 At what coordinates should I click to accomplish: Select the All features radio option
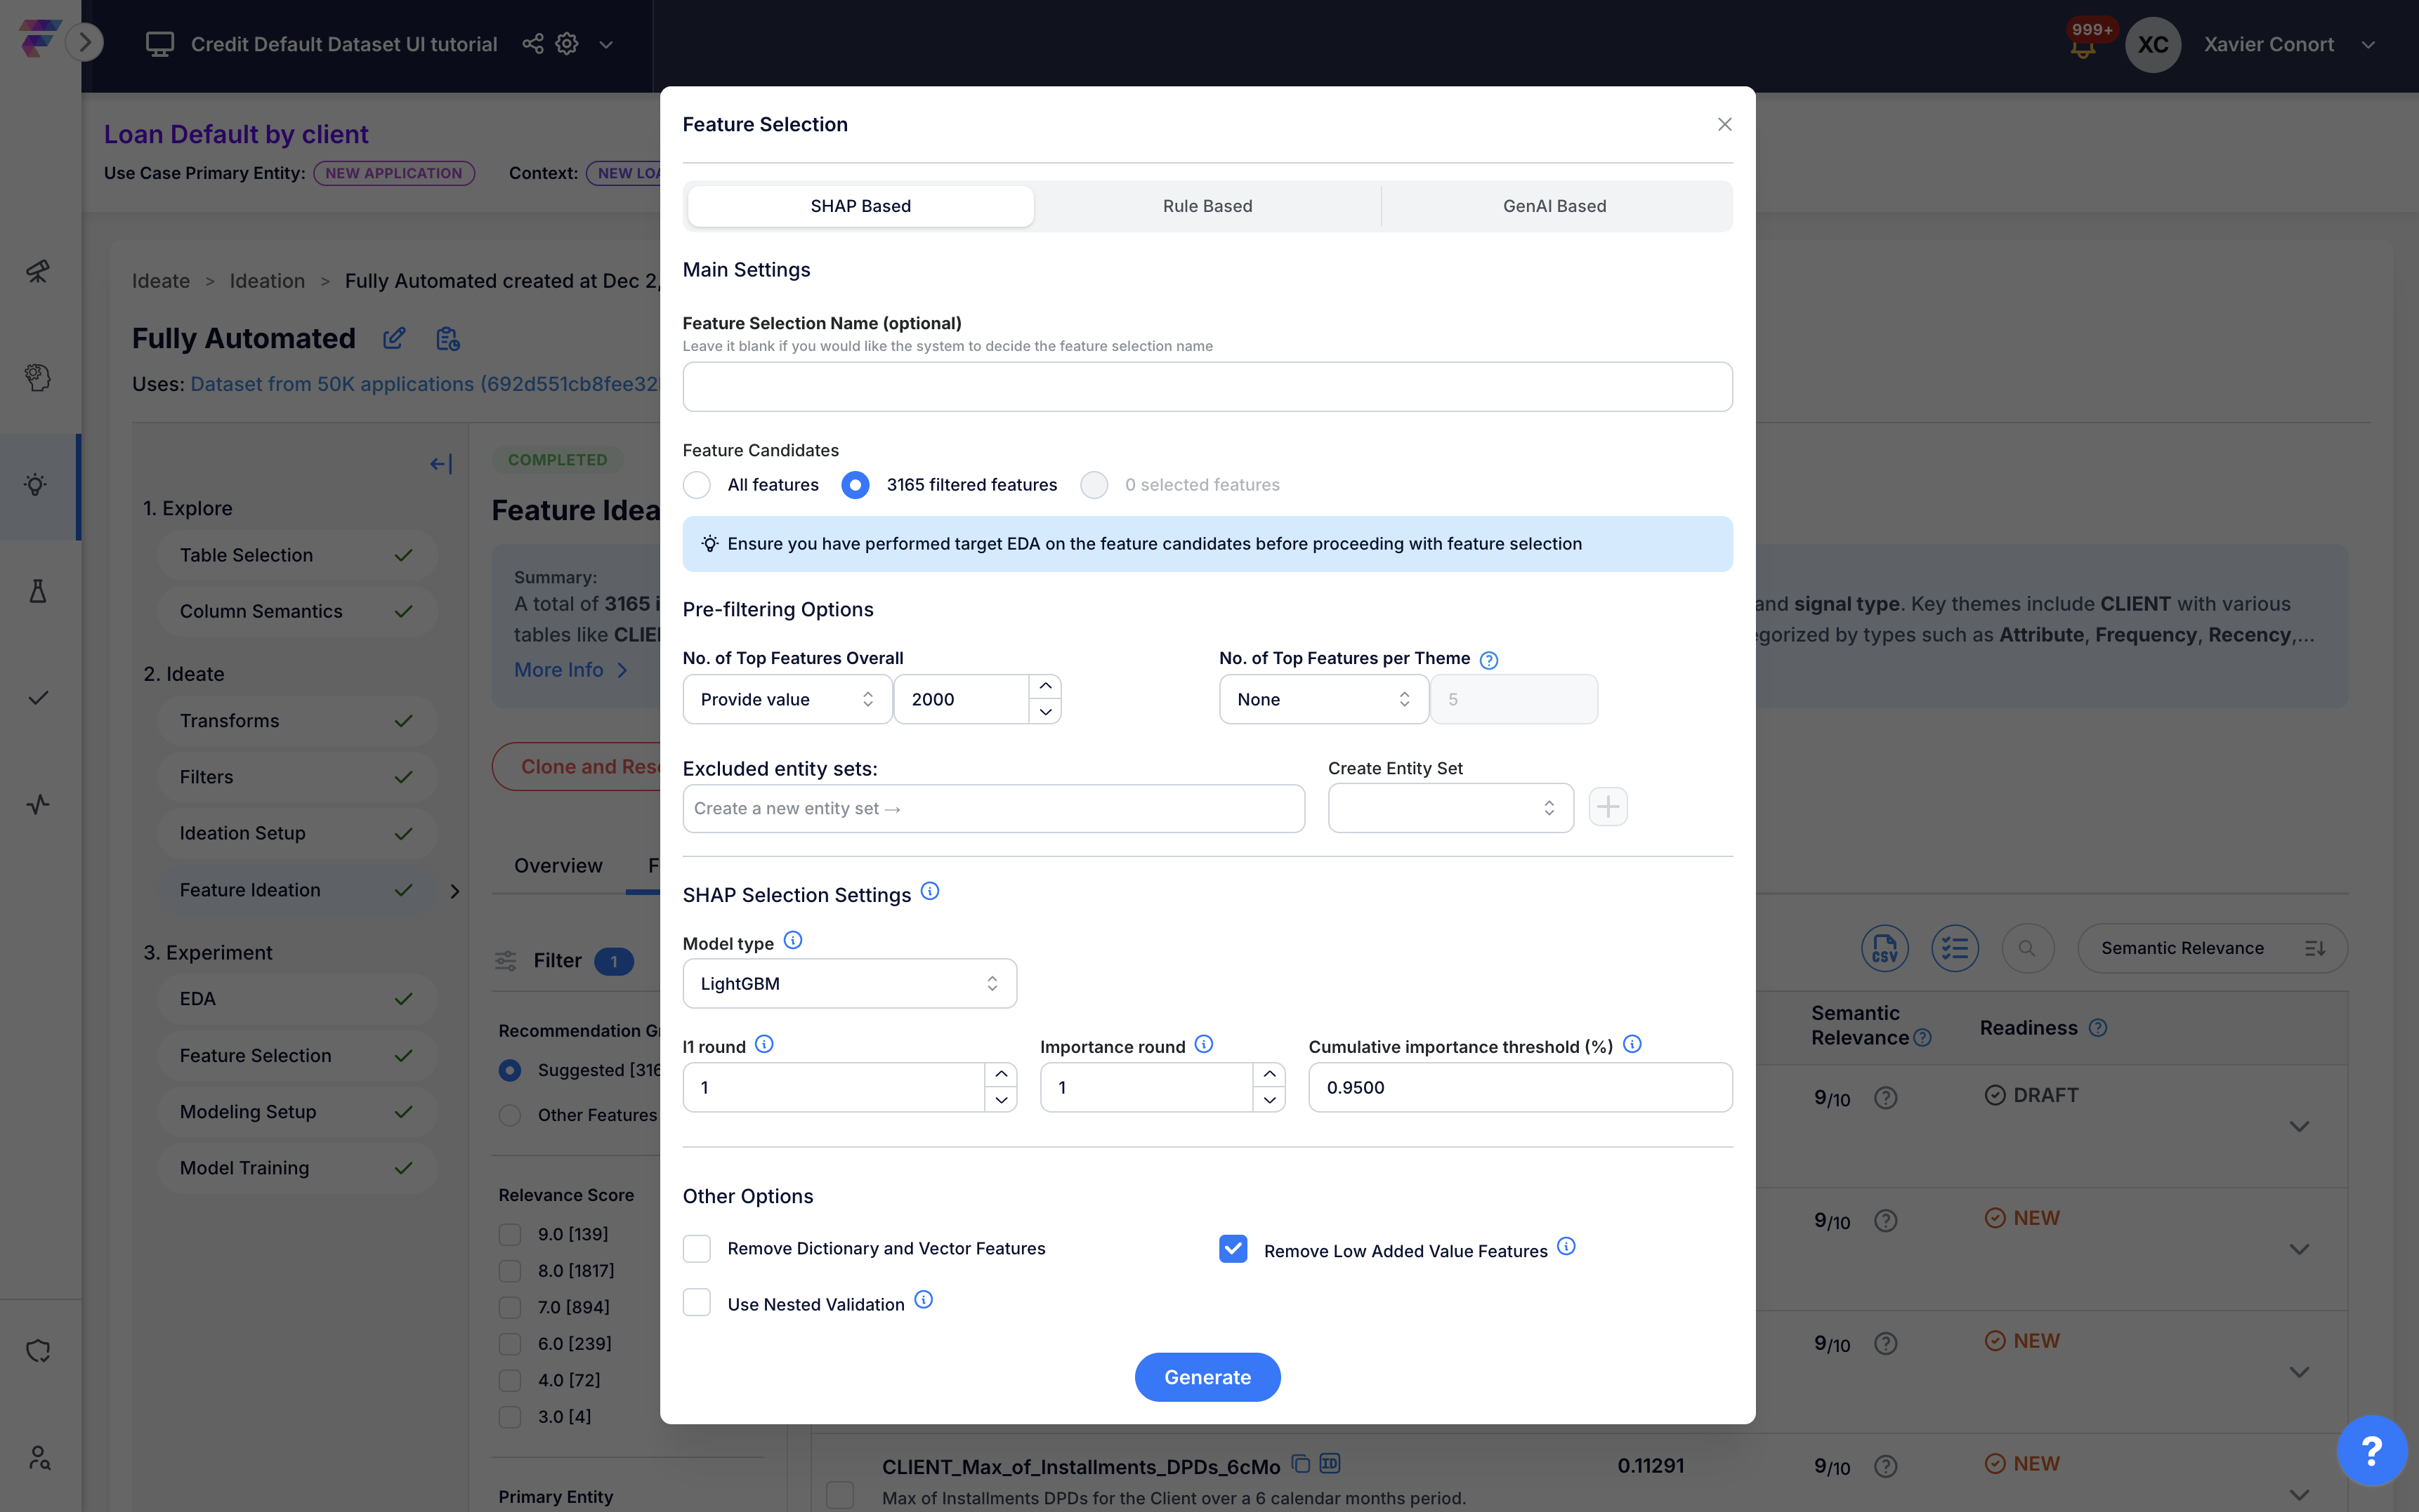pos(697,485)
